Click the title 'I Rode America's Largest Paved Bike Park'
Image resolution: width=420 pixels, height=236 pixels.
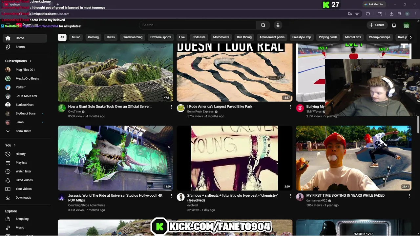point(220,107)
